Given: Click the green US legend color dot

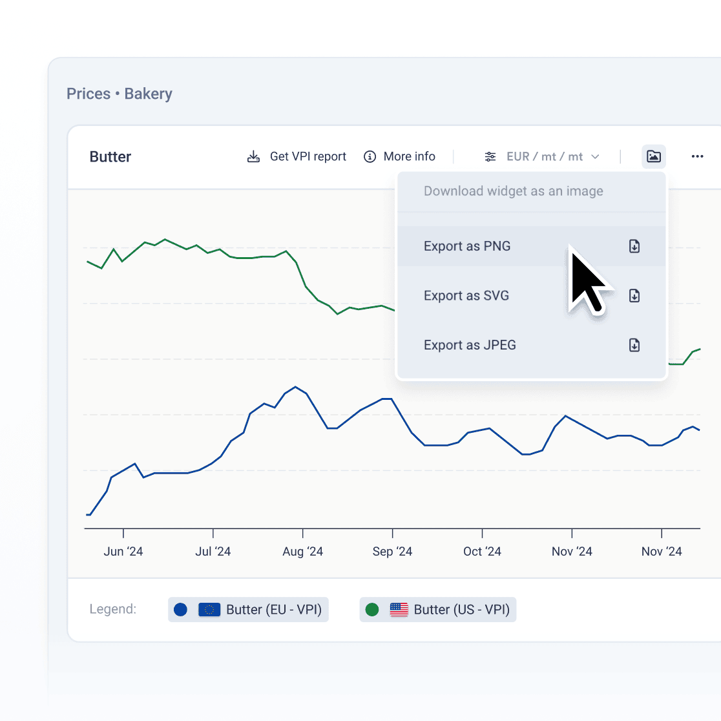Looking at the screenshot, I should 372,610.
